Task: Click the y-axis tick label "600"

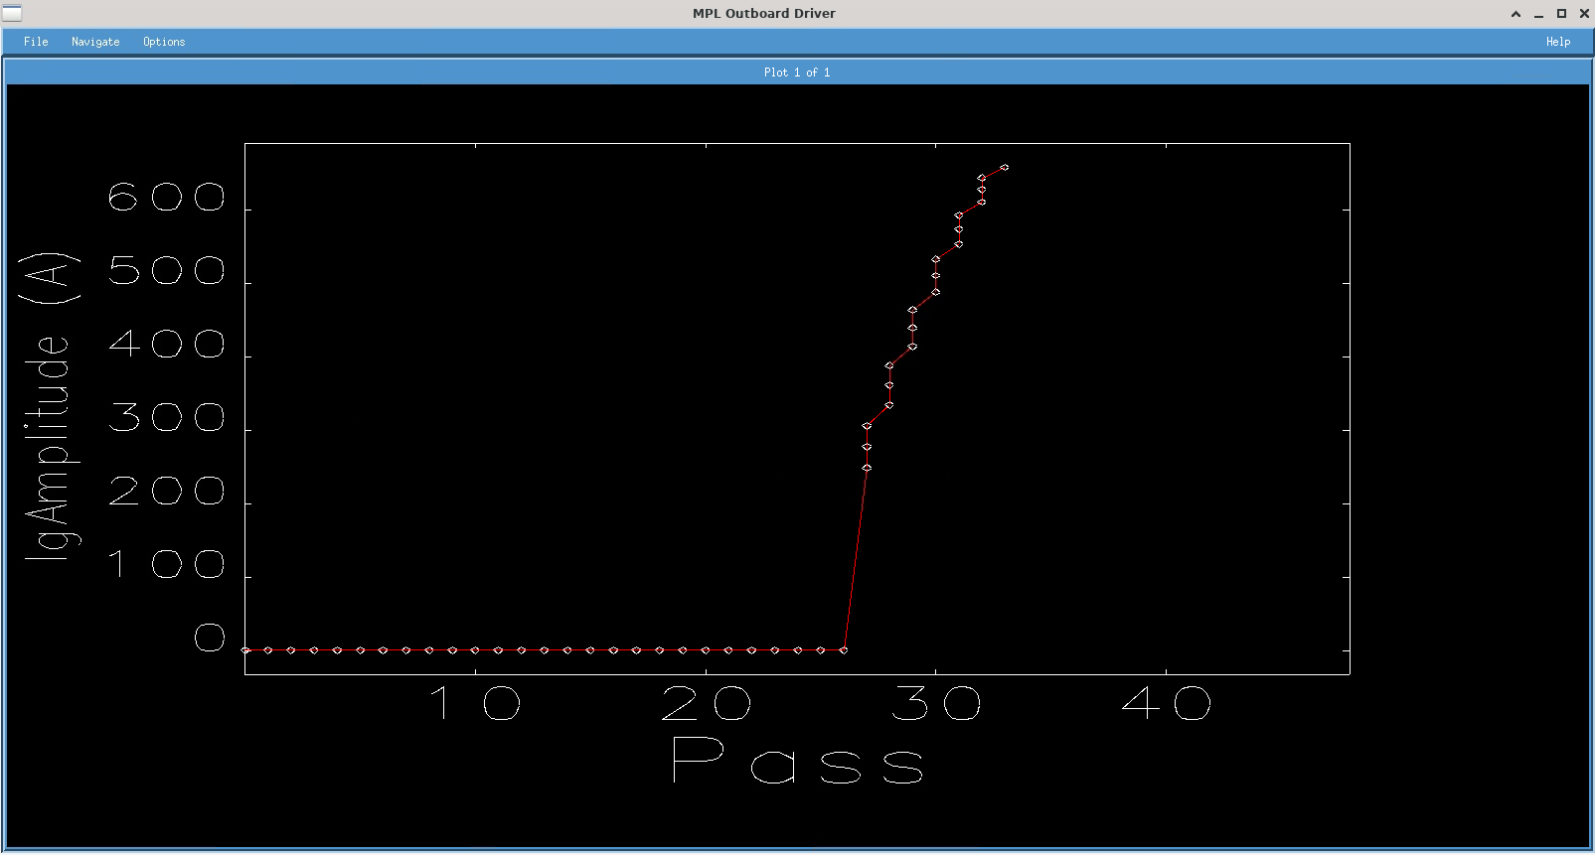Action: click(x=167, y=198)
